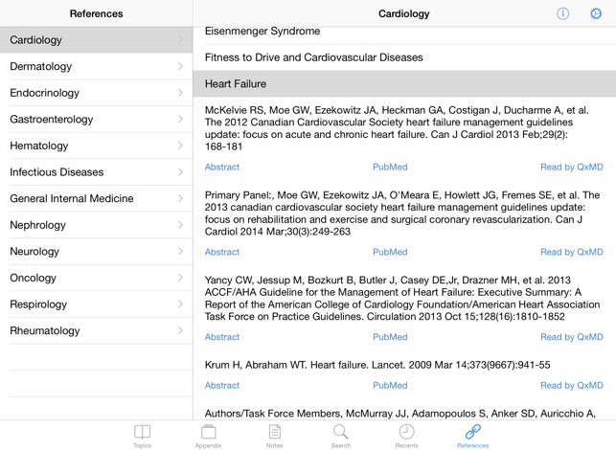The height and width of the screenshot is (450, 616).
Task: Expand the Endocrinology chevron
Action: [180, 93]
